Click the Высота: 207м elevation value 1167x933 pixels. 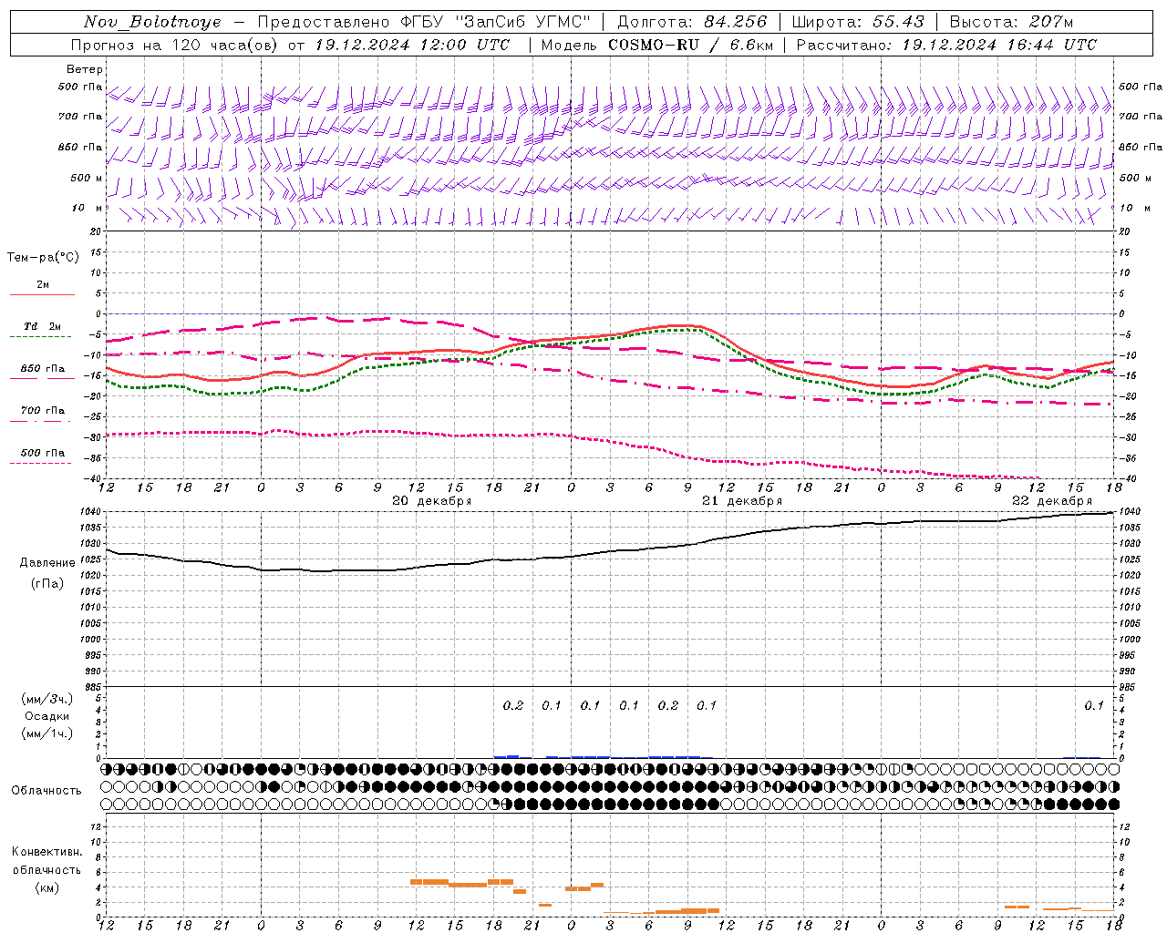click(x=1011, y=22)
